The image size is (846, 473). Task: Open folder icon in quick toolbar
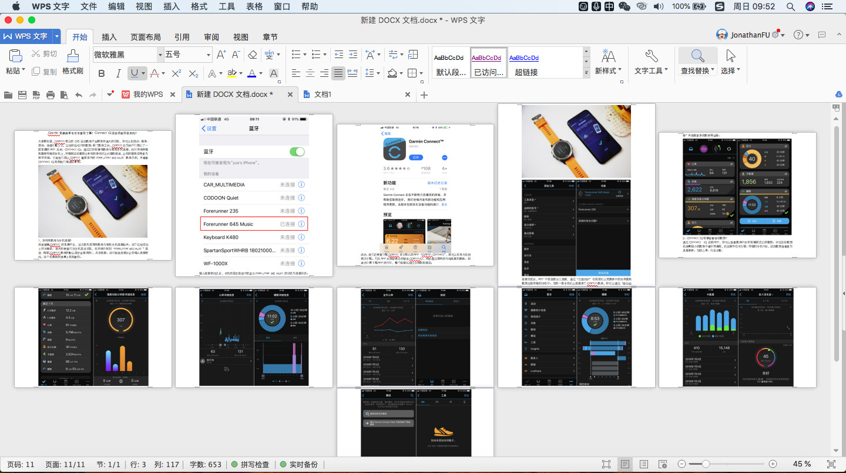coord(8,94)
